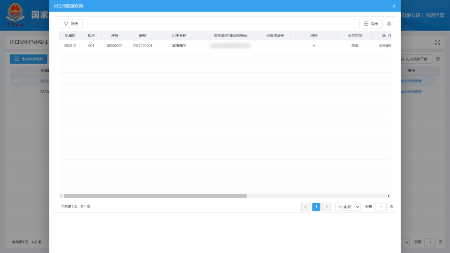Click 关闭当页 in the header
450x253 pixels.
[435, 15]
